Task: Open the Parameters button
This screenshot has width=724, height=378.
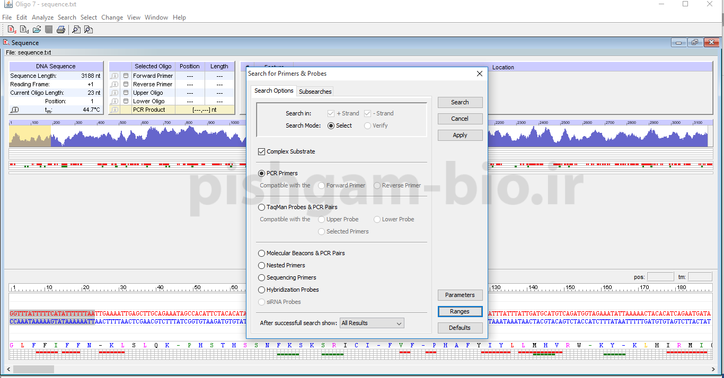Action: pyautogui.click(x=460, y=295)
